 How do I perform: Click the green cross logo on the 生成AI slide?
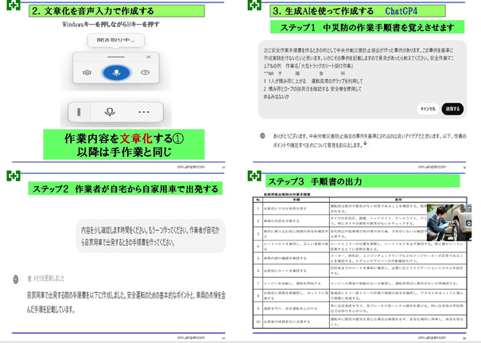pyautogui.click(x=254, y=5)
